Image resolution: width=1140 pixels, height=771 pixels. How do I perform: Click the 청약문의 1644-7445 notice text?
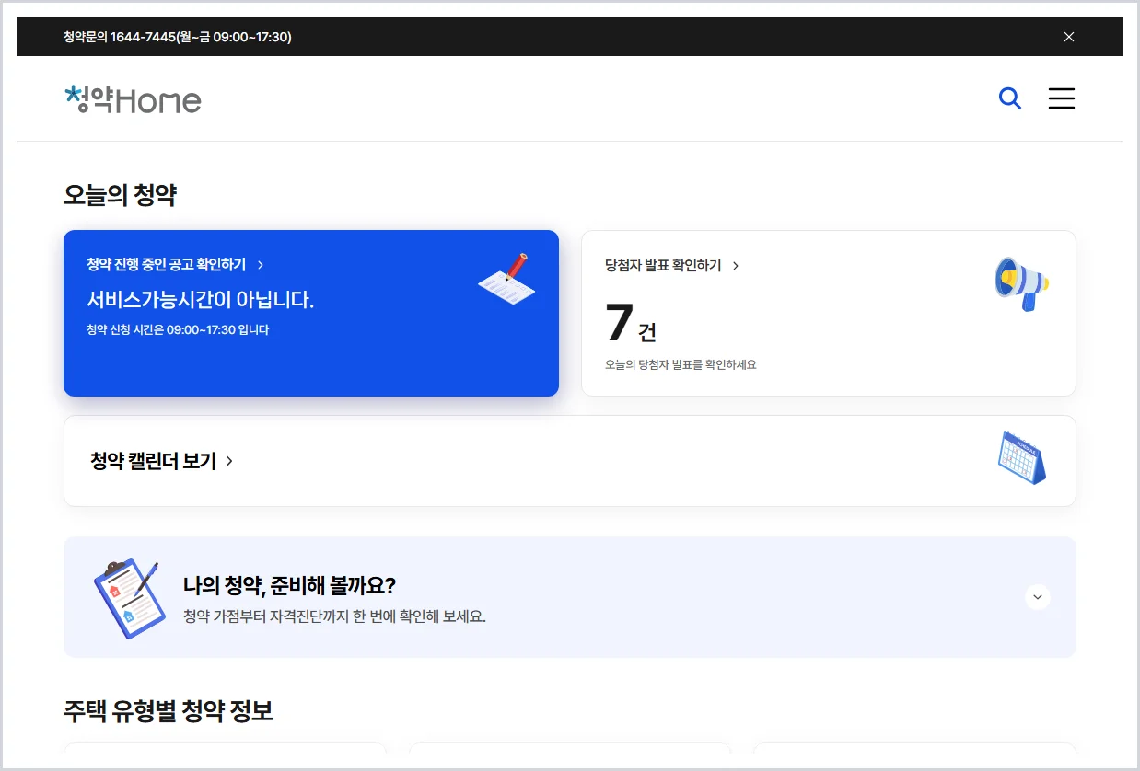coord(178,37)
